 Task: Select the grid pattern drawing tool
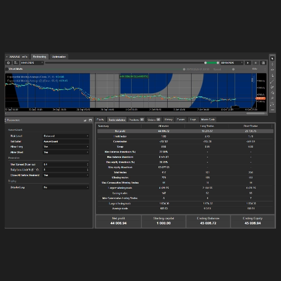[272, 104]
